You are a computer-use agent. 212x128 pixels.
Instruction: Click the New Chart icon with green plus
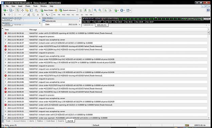coord(5,10)
